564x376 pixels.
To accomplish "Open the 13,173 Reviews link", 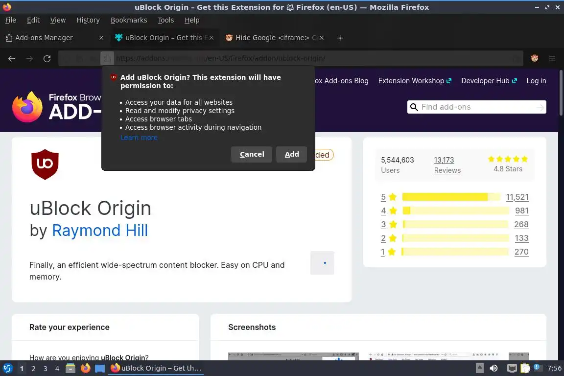I will (x=447, y=165).
